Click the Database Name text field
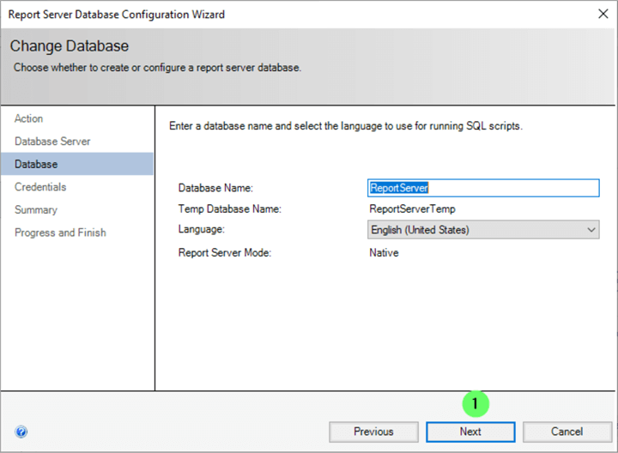Viewport: 618px width, 453px height. pyautogui.click(x=482, y=188)
